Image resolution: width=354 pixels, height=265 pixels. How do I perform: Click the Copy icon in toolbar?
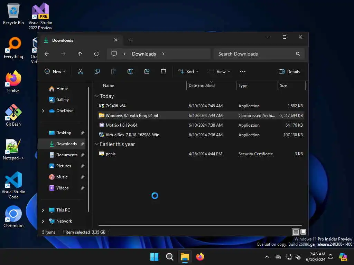click(x=97, y=72)
